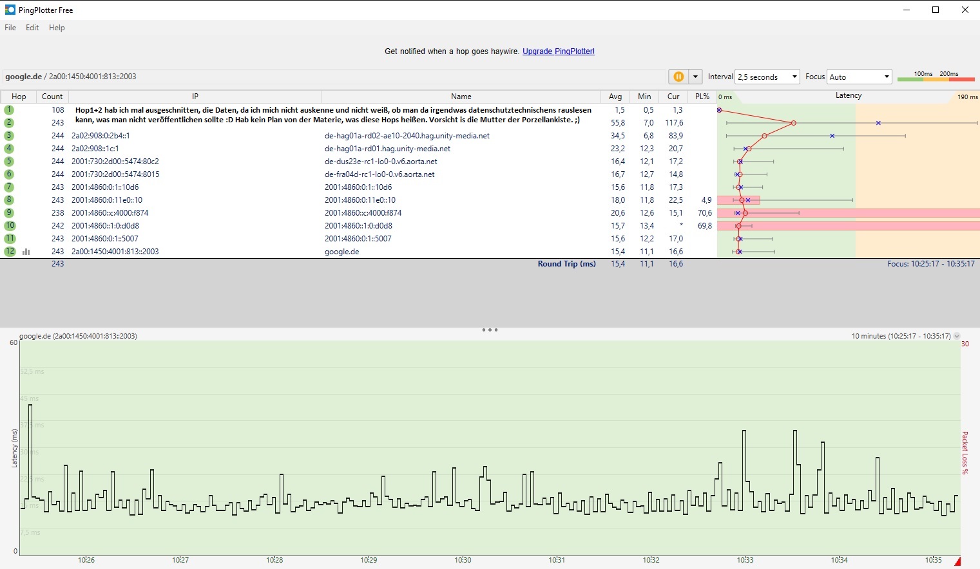The width and height of the screenshot is (980, 569).
Task: Click the Avg column header
Action: coord(615,97)
